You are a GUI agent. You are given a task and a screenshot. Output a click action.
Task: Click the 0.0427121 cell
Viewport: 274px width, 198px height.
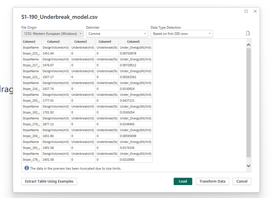(x=136, y=100)
